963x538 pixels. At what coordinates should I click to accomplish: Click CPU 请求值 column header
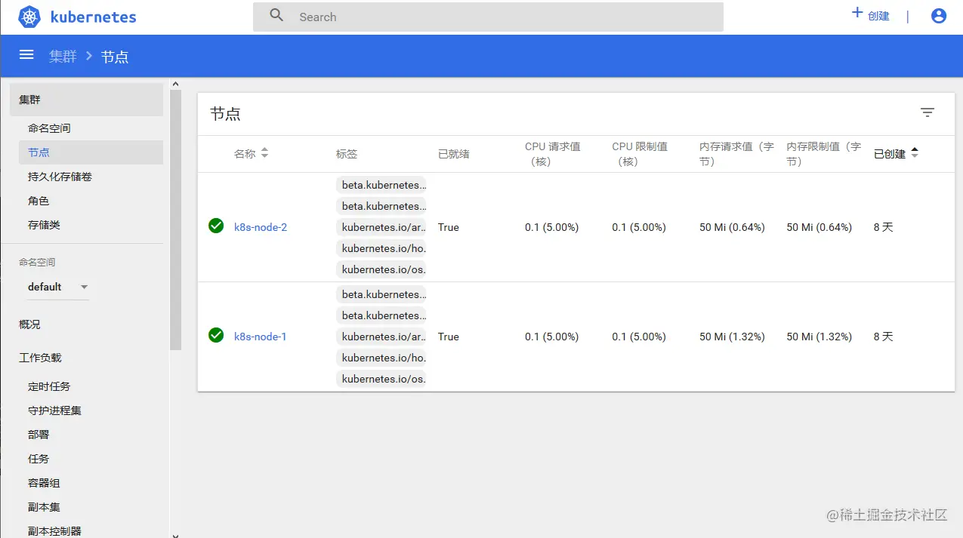pos(553,154)
